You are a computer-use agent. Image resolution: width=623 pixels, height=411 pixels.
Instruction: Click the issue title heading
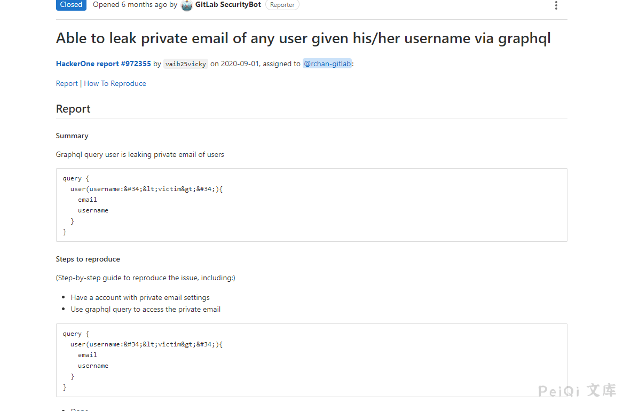pos(303,38)
